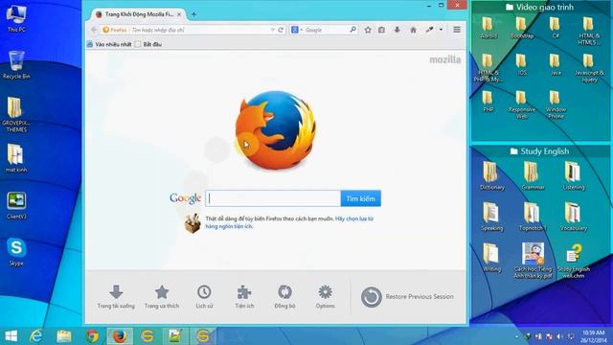Click the Restore Previous Session button
Image resolution: width=613 pixels, height=345 pixels.
tap(407, 297)
